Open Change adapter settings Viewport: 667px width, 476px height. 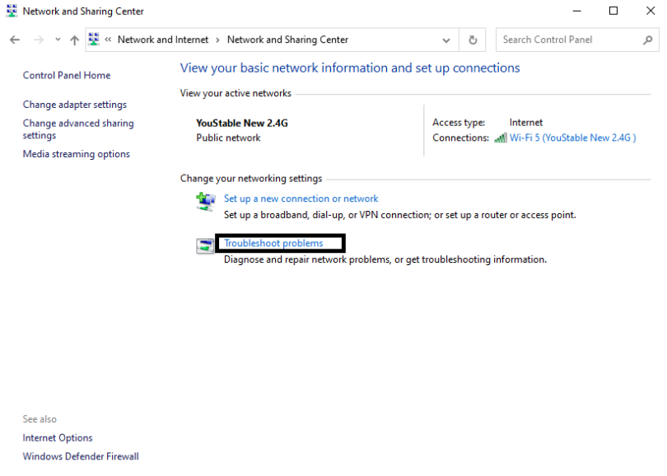pos(74,105)
